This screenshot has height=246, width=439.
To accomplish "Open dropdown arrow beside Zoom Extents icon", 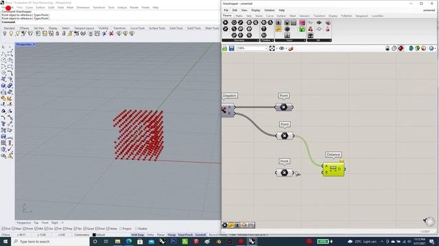I will pyautogui.click(x=276, y=49).
